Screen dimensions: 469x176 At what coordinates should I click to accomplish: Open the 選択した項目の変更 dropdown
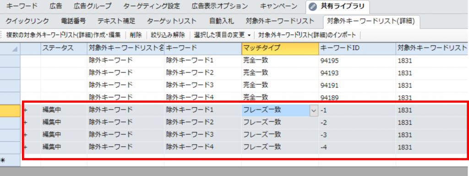222,35
